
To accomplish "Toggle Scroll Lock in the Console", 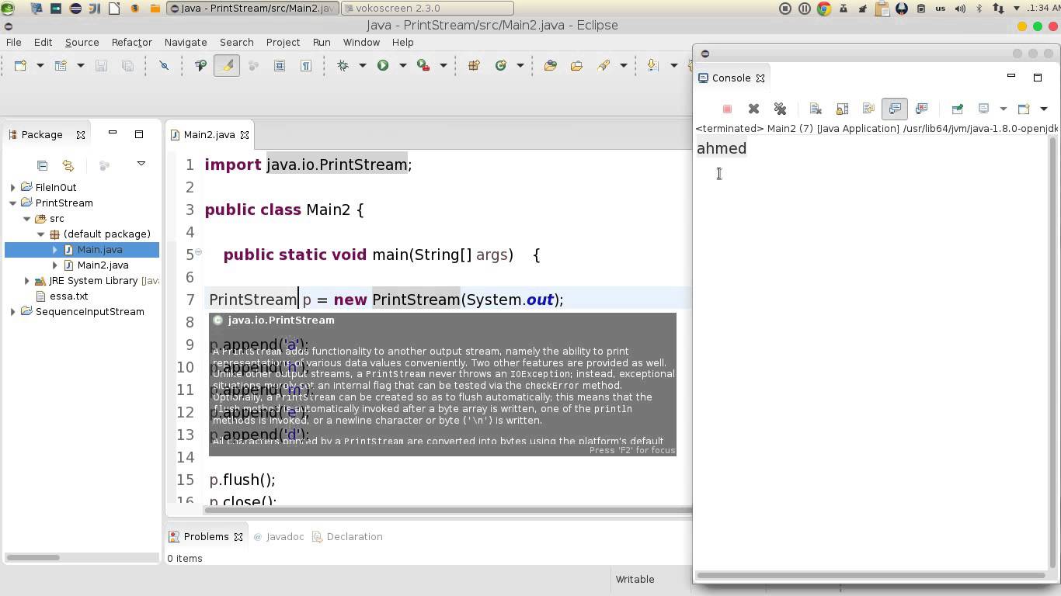I will (x=843, y=109).
